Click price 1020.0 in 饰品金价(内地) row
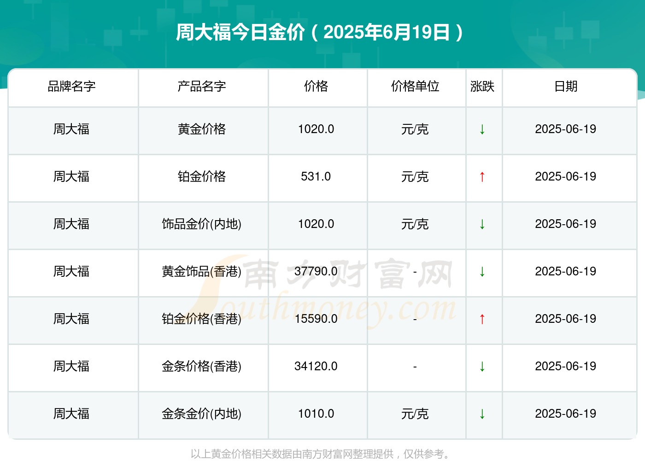645x461 pixels. (316, 224)
